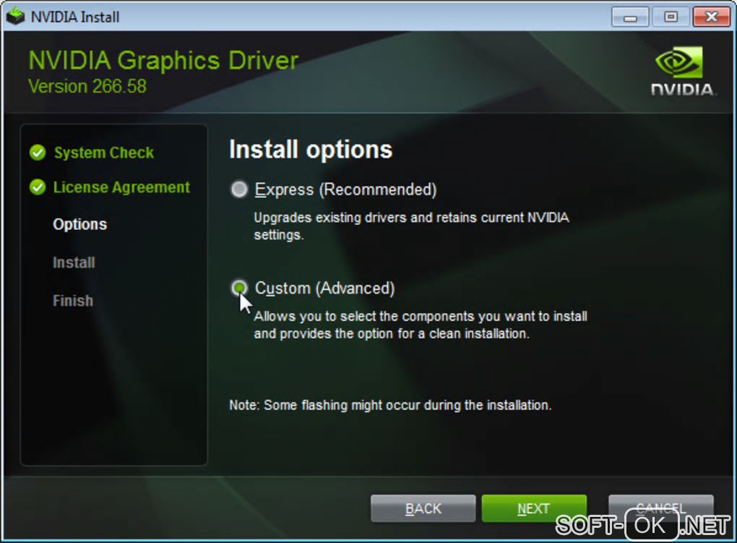
Task: Click the License Agreement green checkmark icon
Action: (x=38, y=187)
